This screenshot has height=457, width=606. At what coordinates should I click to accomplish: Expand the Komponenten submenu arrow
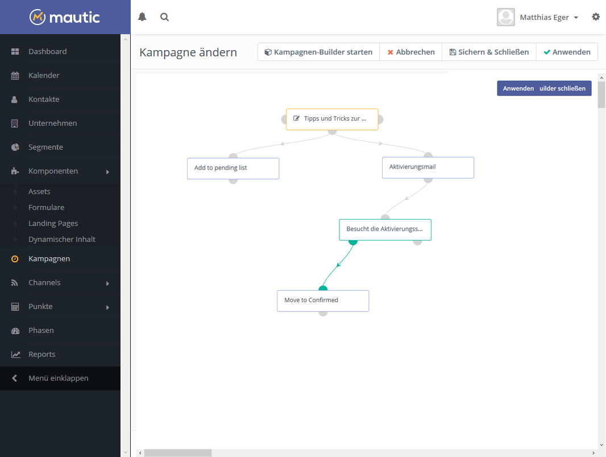107,172
